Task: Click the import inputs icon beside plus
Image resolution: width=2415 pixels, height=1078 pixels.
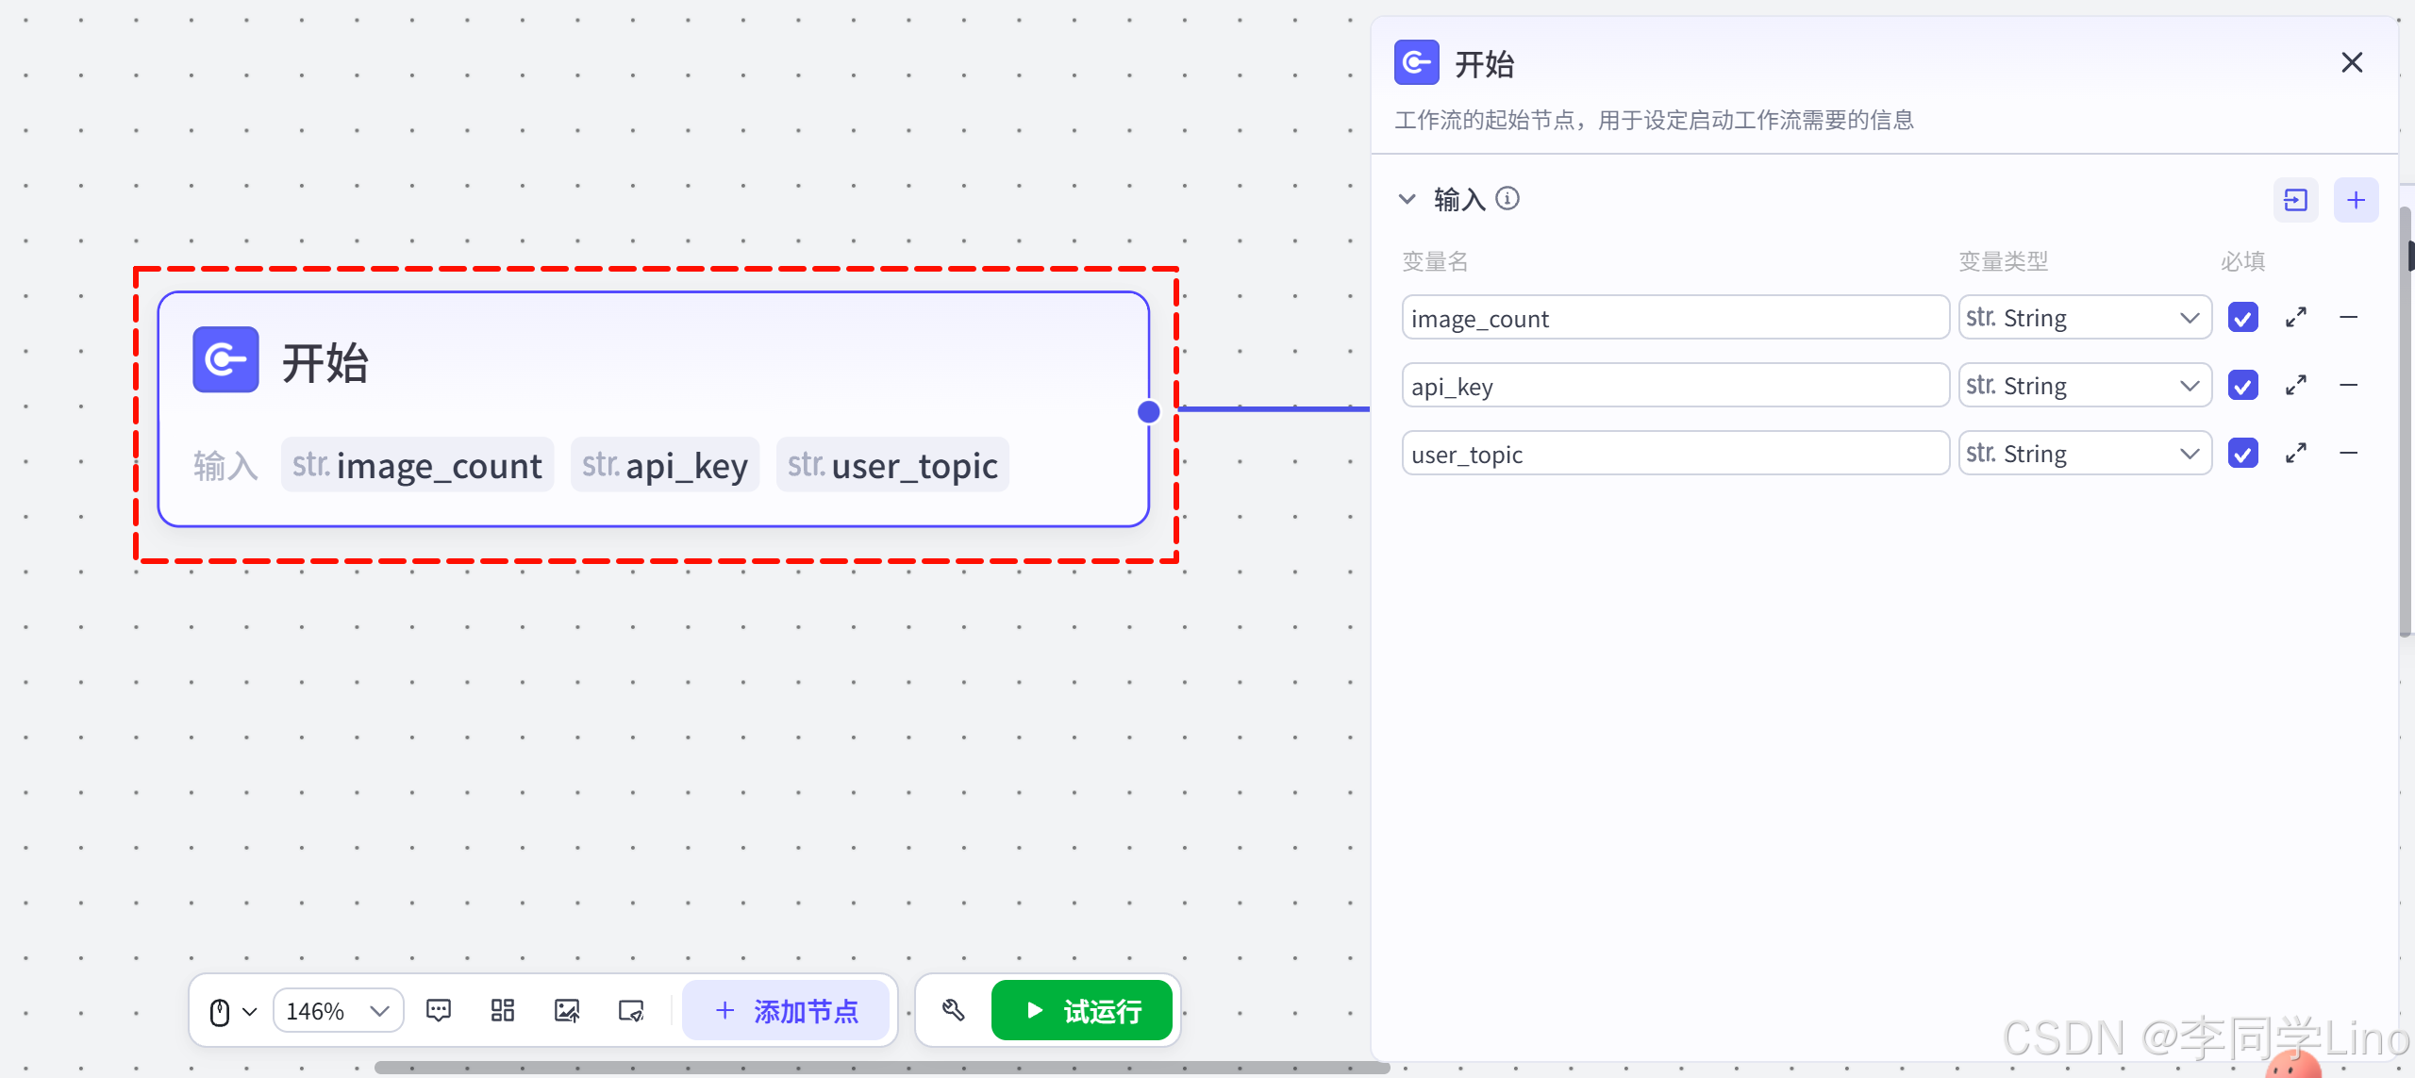Action: pyautogui.click(x=2295, y=200)
